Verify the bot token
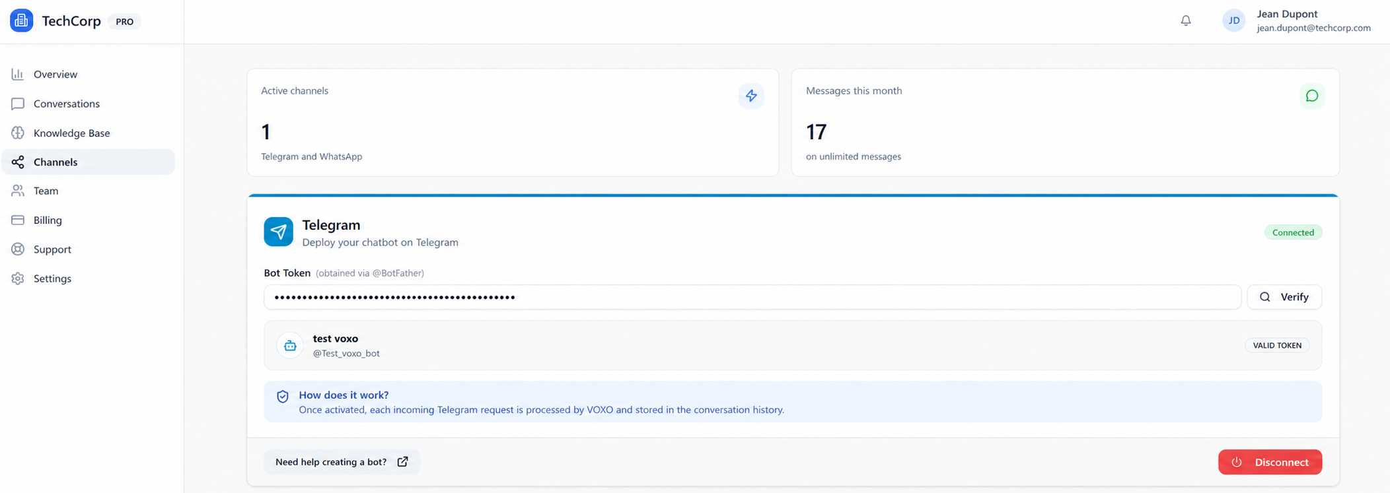 pos(1284,297)
